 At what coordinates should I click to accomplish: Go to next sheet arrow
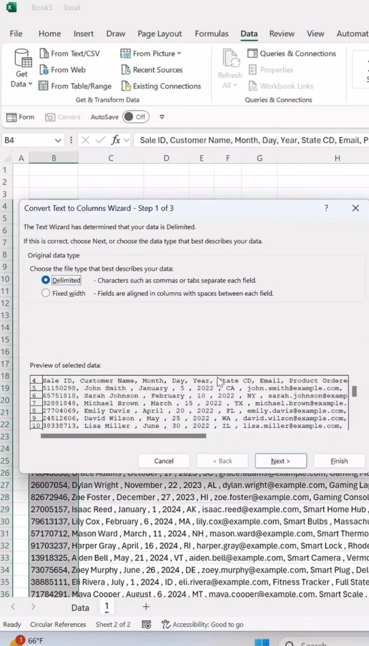tap(33, 607)
